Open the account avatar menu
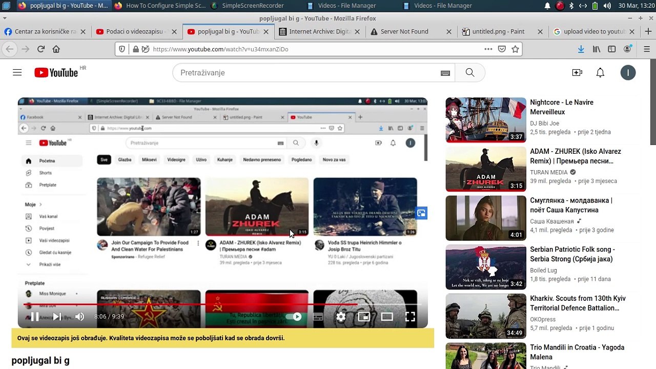656x369 pixels. [x=628, y=73]
